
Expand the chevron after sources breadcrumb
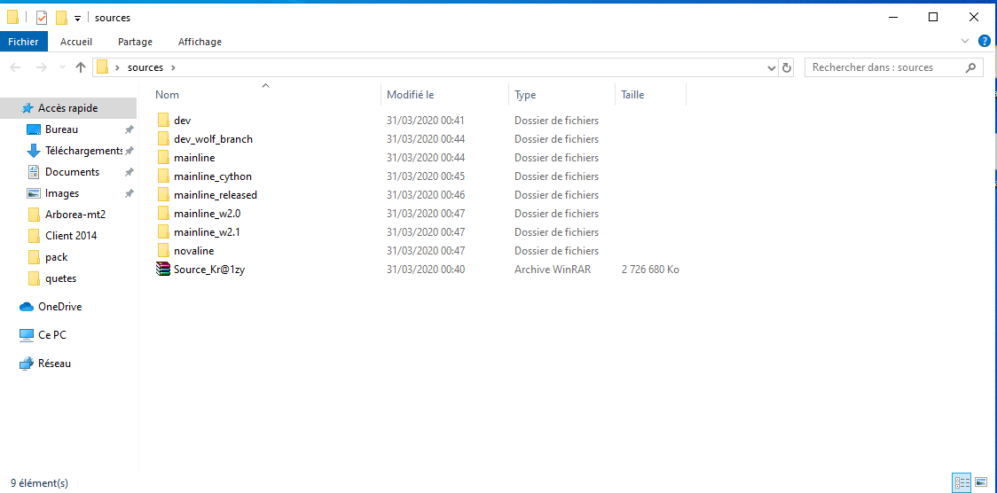(173, 67)
